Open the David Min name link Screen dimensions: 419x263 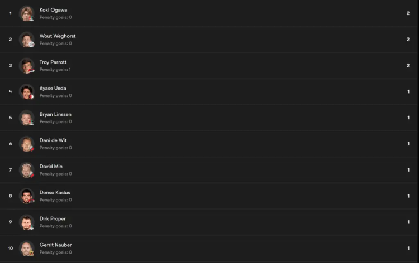51,167
